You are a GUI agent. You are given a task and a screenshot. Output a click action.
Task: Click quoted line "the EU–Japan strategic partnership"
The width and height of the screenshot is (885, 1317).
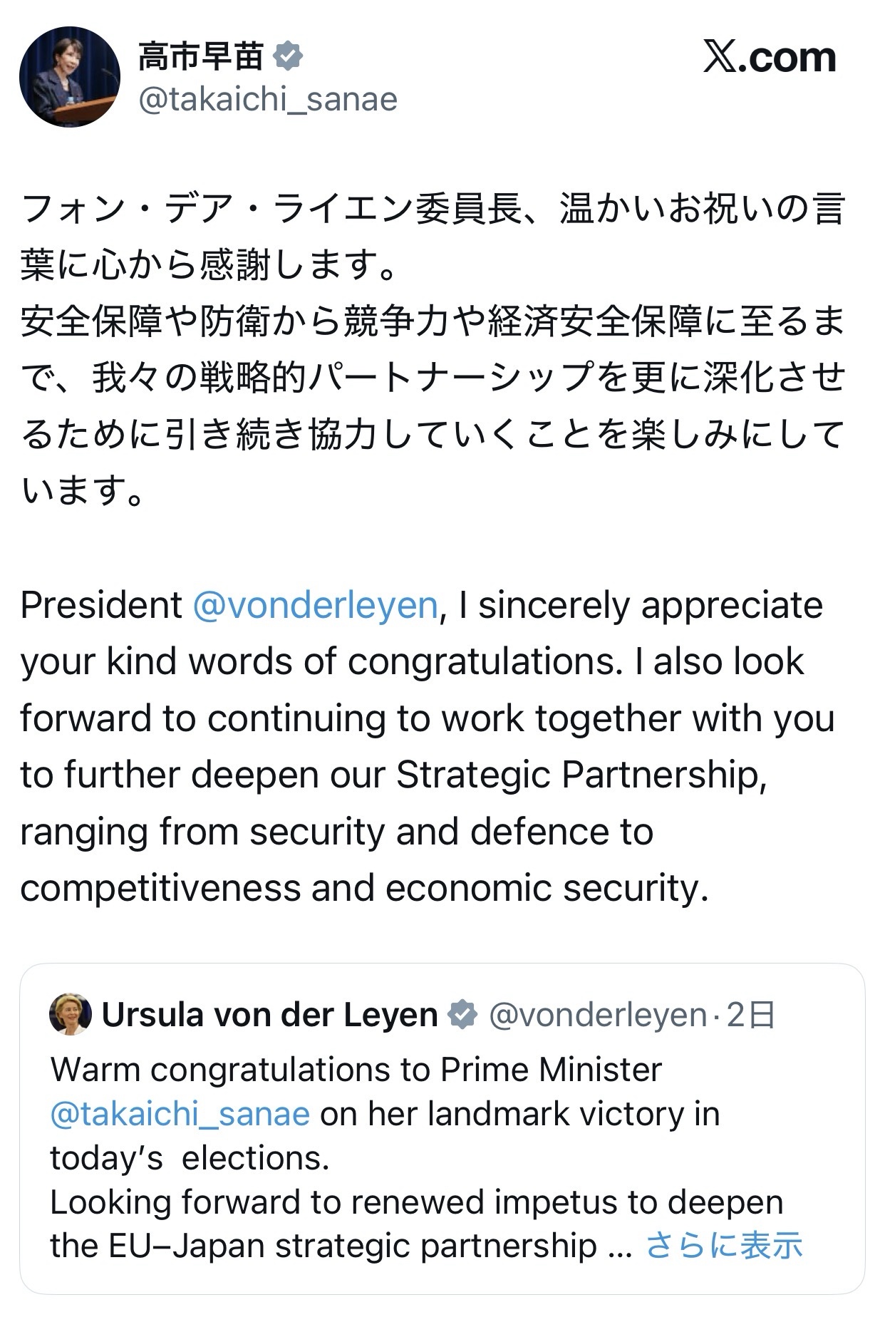tap(322, 1246)
